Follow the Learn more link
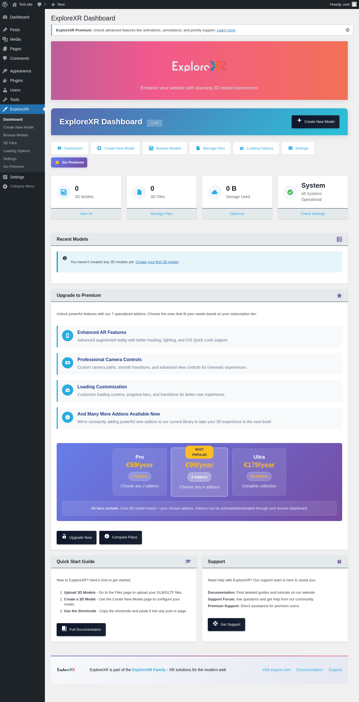The width and height of the screenshot is (359, 702). click(226, 30)
